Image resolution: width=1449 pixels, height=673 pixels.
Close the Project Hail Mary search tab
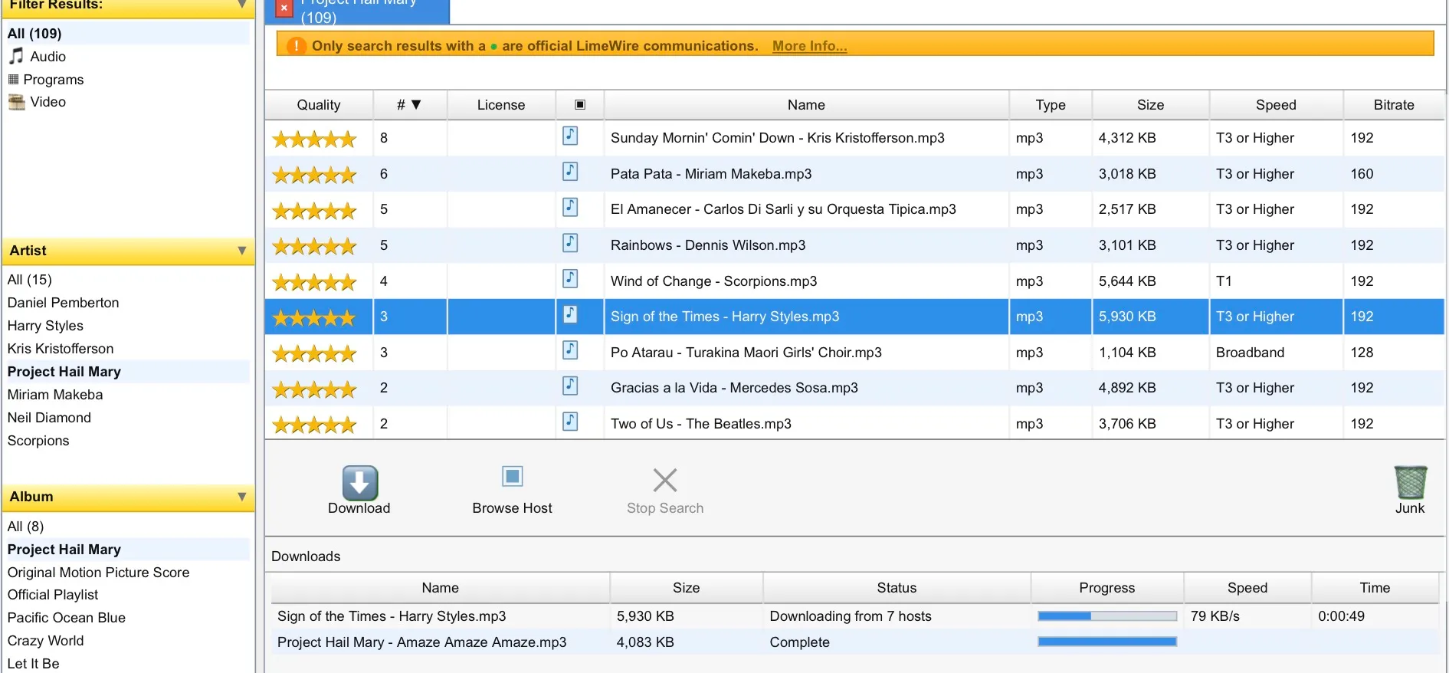click(284, 8)
